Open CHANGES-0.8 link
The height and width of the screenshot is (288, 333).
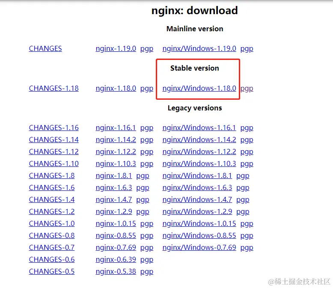coord(52,236)
